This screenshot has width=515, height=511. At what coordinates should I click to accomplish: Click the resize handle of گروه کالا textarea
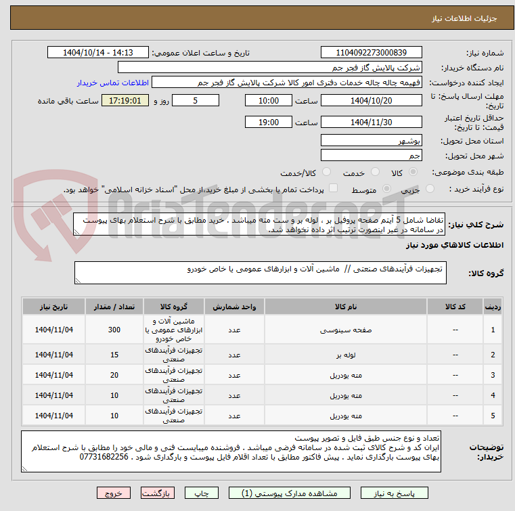[x=78, y=281]
